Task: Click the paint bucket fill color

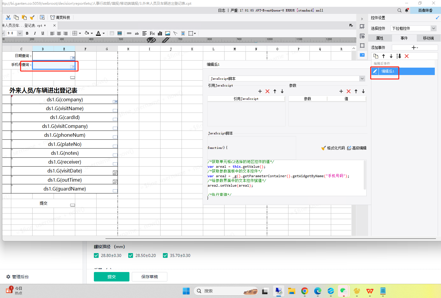Action: tap(87, 33)
